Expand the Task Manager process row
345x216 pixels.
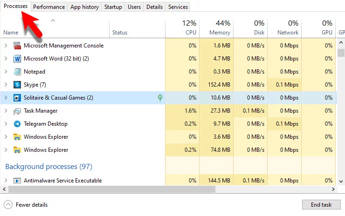[6, 110]
